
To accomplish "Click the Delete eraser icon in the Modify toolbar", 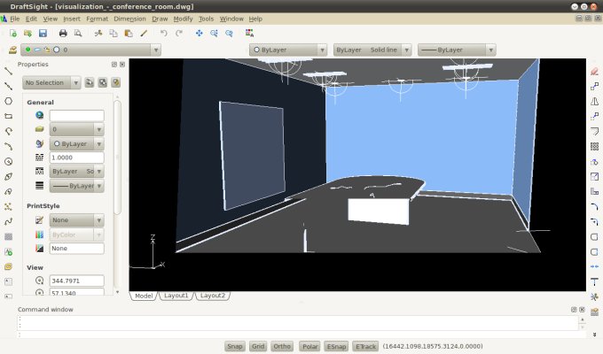I will pyautogui.click(x=594, y=71).
